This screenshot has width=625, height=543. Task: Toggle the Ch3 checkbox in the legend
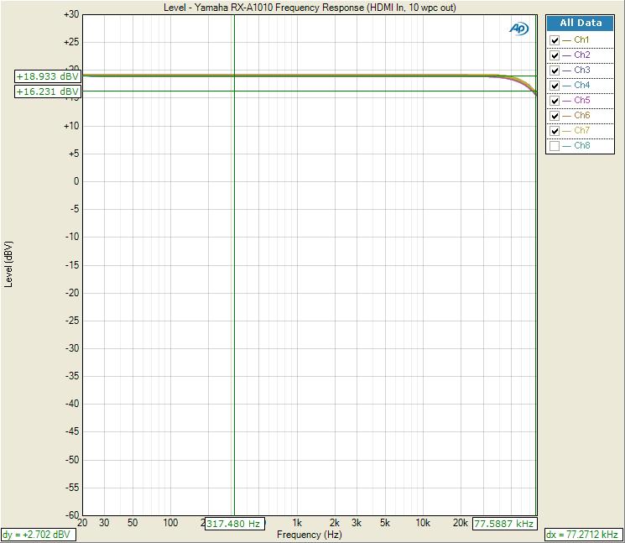point(555,70)
